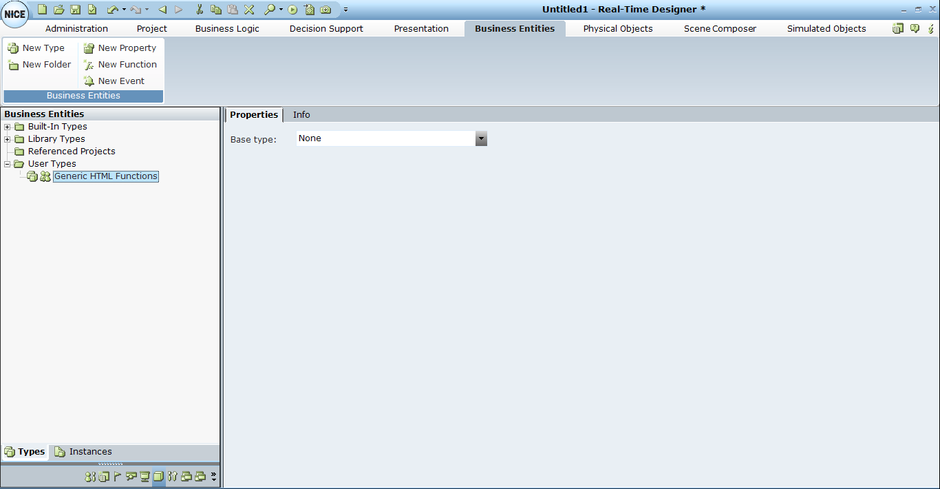Image resolution: width=940 pixels, height=489 pixels.
Task: Click the New Property button
Action: click(127, 48)
